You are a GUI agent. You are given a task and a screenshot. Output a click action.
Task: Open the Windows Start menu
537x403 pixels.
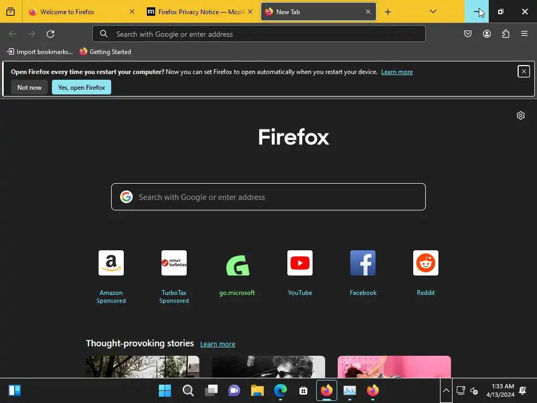[x=165, y=390]
